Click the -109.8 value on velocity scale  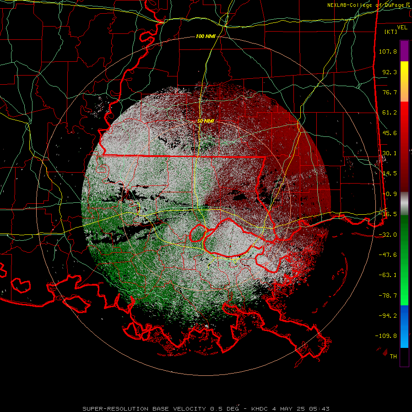(x=386, y=336)
